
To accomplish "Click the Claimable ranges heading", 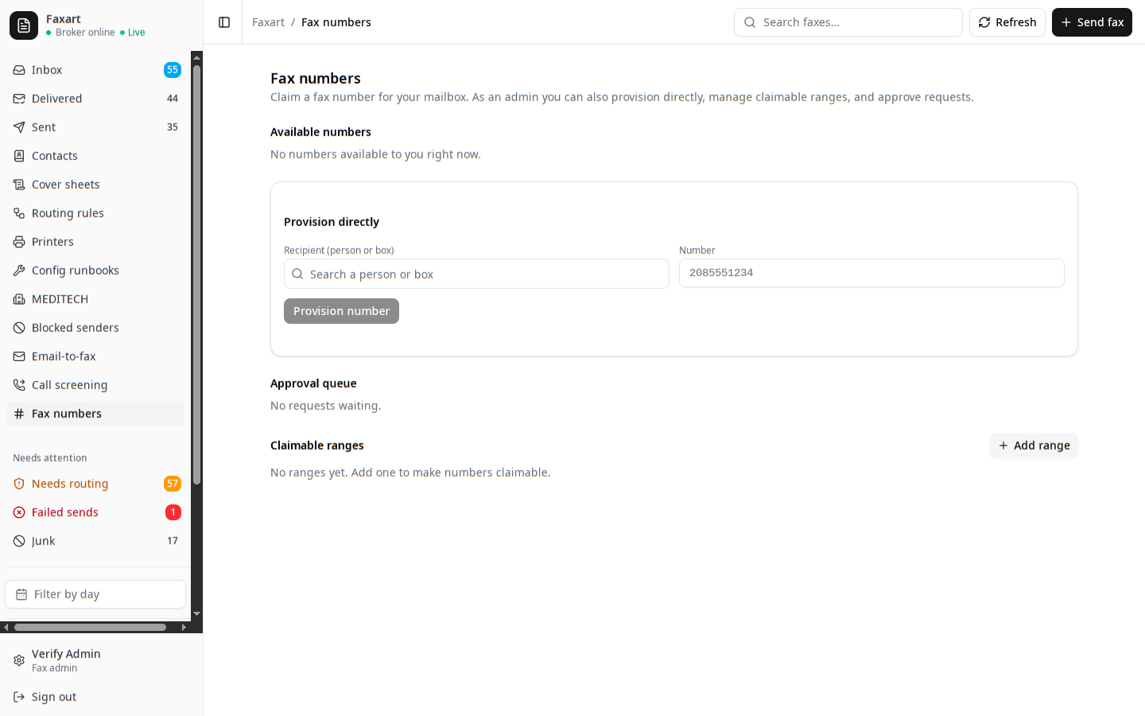I will coord(317,446).
